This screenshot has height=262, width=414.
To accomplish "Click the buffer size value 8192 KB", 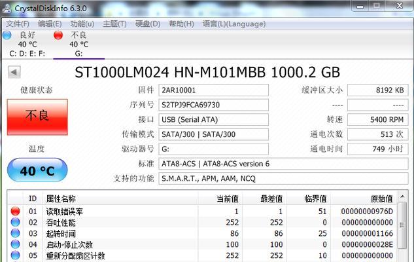I will pyautogui.click(x=378, y=90).
